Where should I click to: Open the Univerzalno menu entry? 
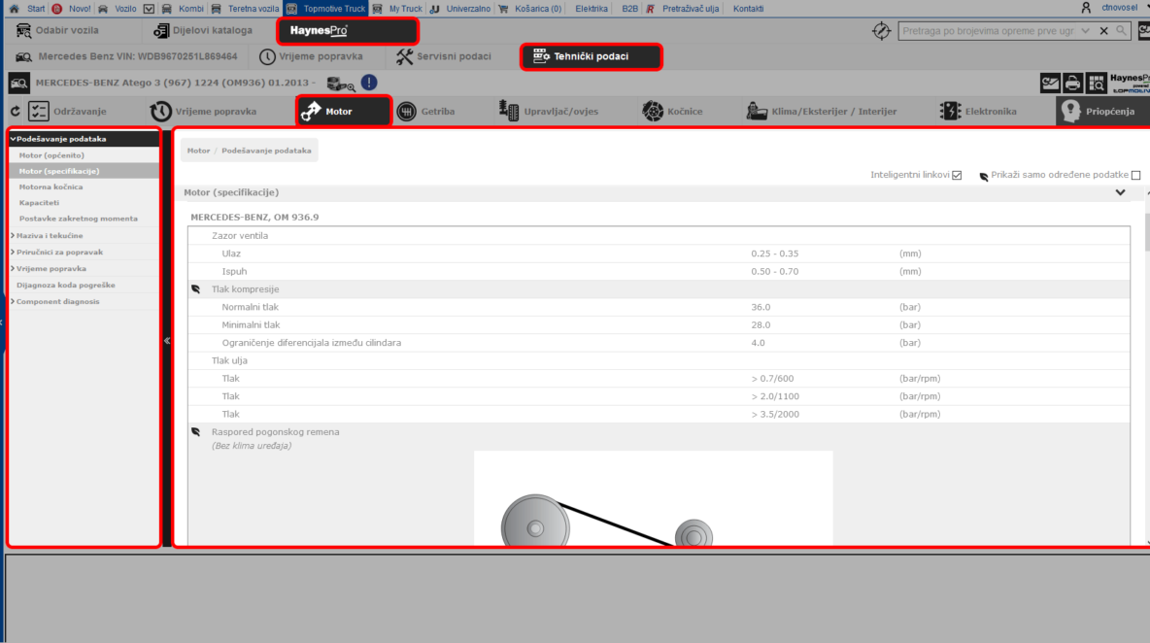coord(459,9)
